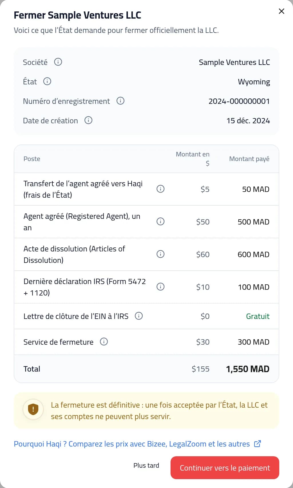Click the Acte de dissolution row label
The height and width of the screenshot is (488, 293).
click(74, 254)
